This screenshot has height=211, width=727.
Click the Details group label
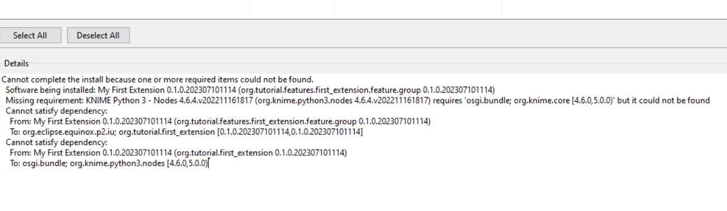coord(16,64)
